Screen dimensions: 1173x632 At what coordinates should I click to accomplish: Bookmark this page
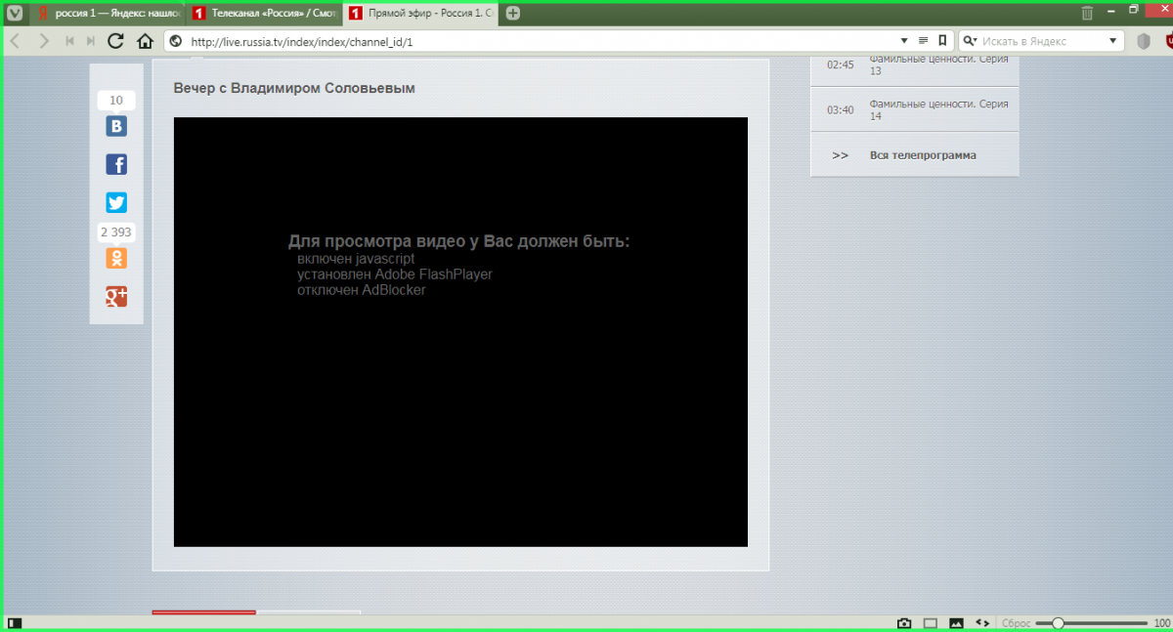point(942,41)
